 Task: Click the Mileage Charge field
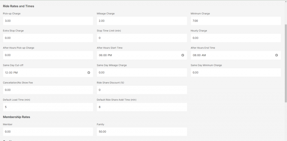click(x=142, y=21)
